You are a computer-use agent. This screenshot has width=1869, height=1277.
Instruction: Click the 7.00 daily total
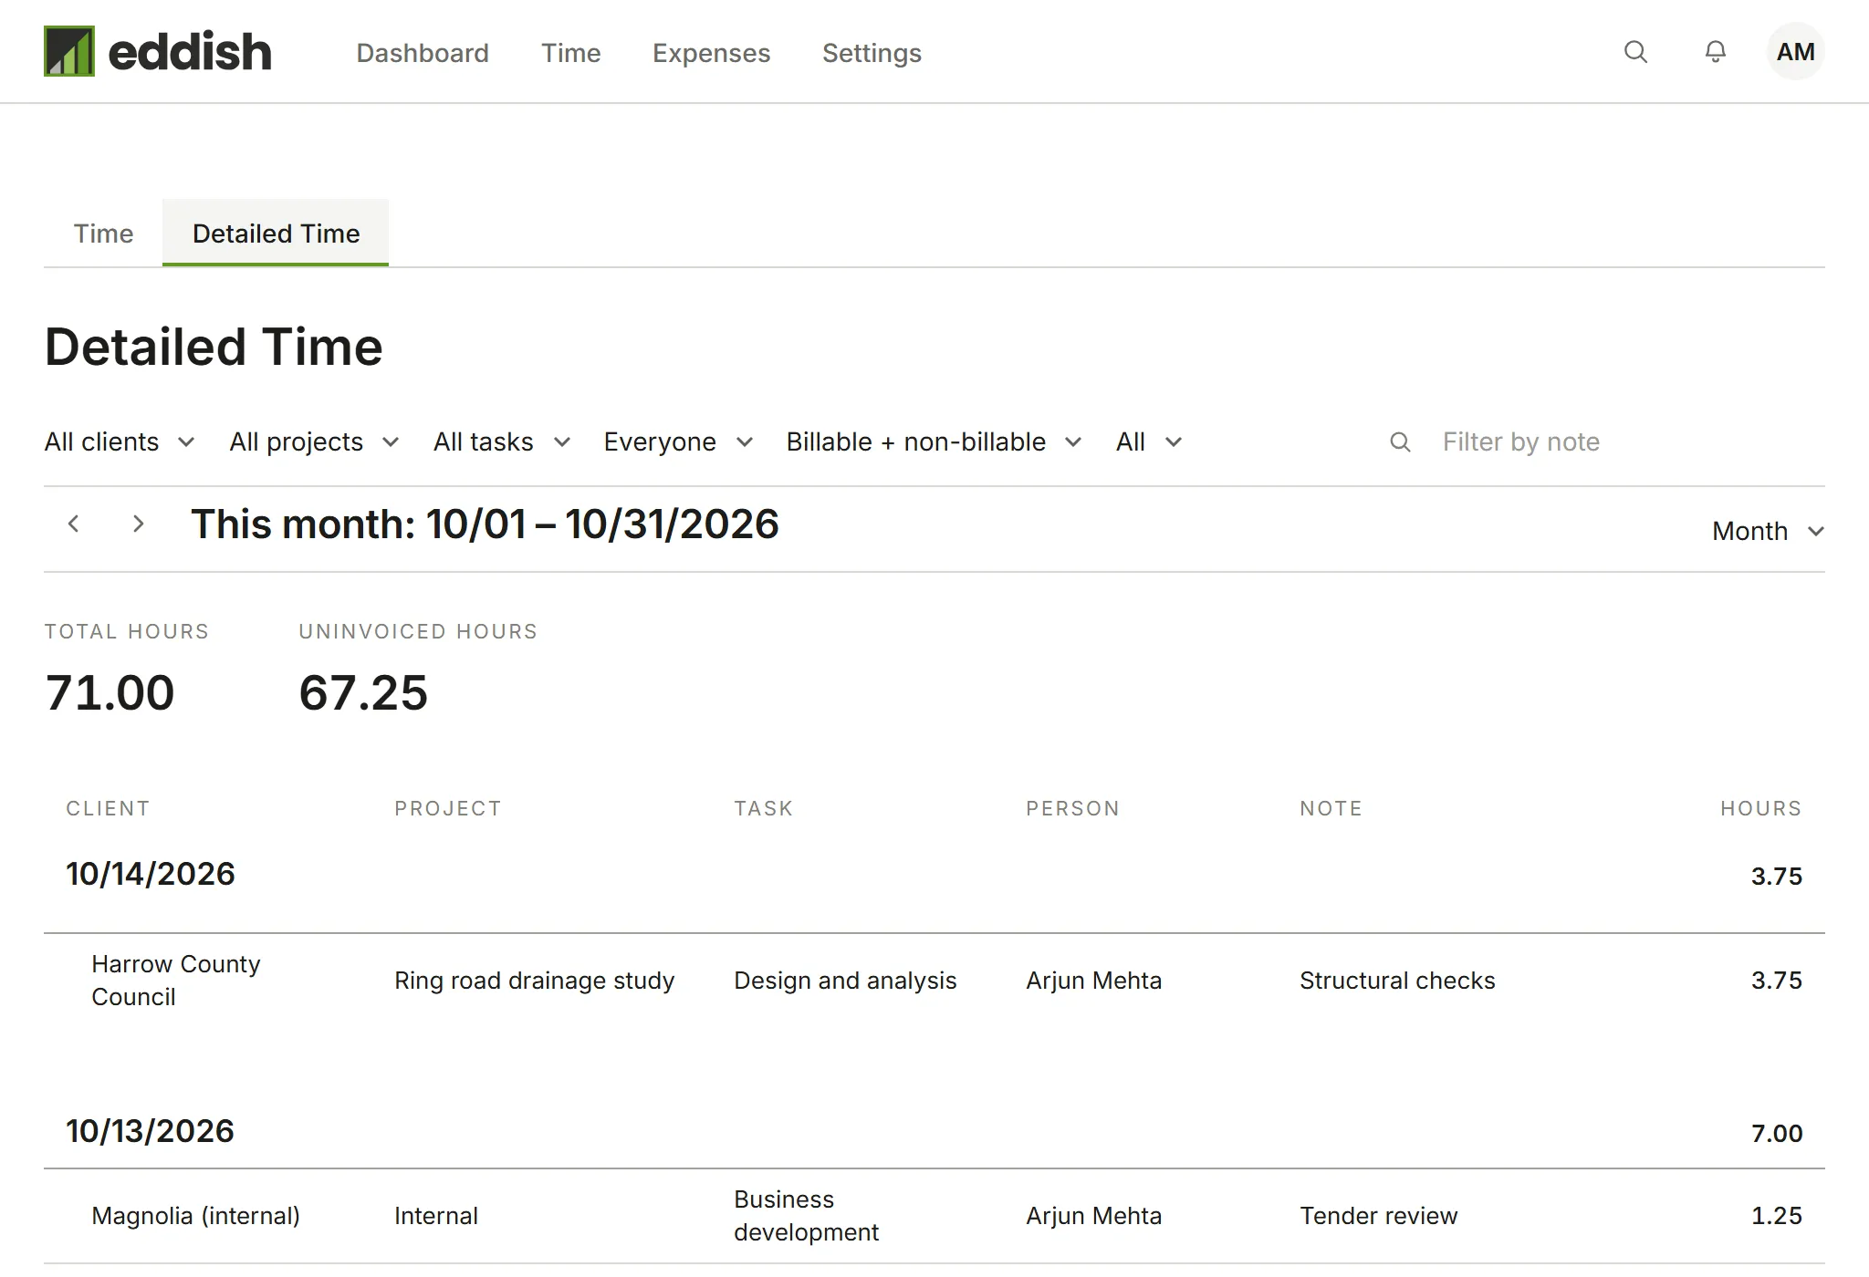(1776, 1133)
